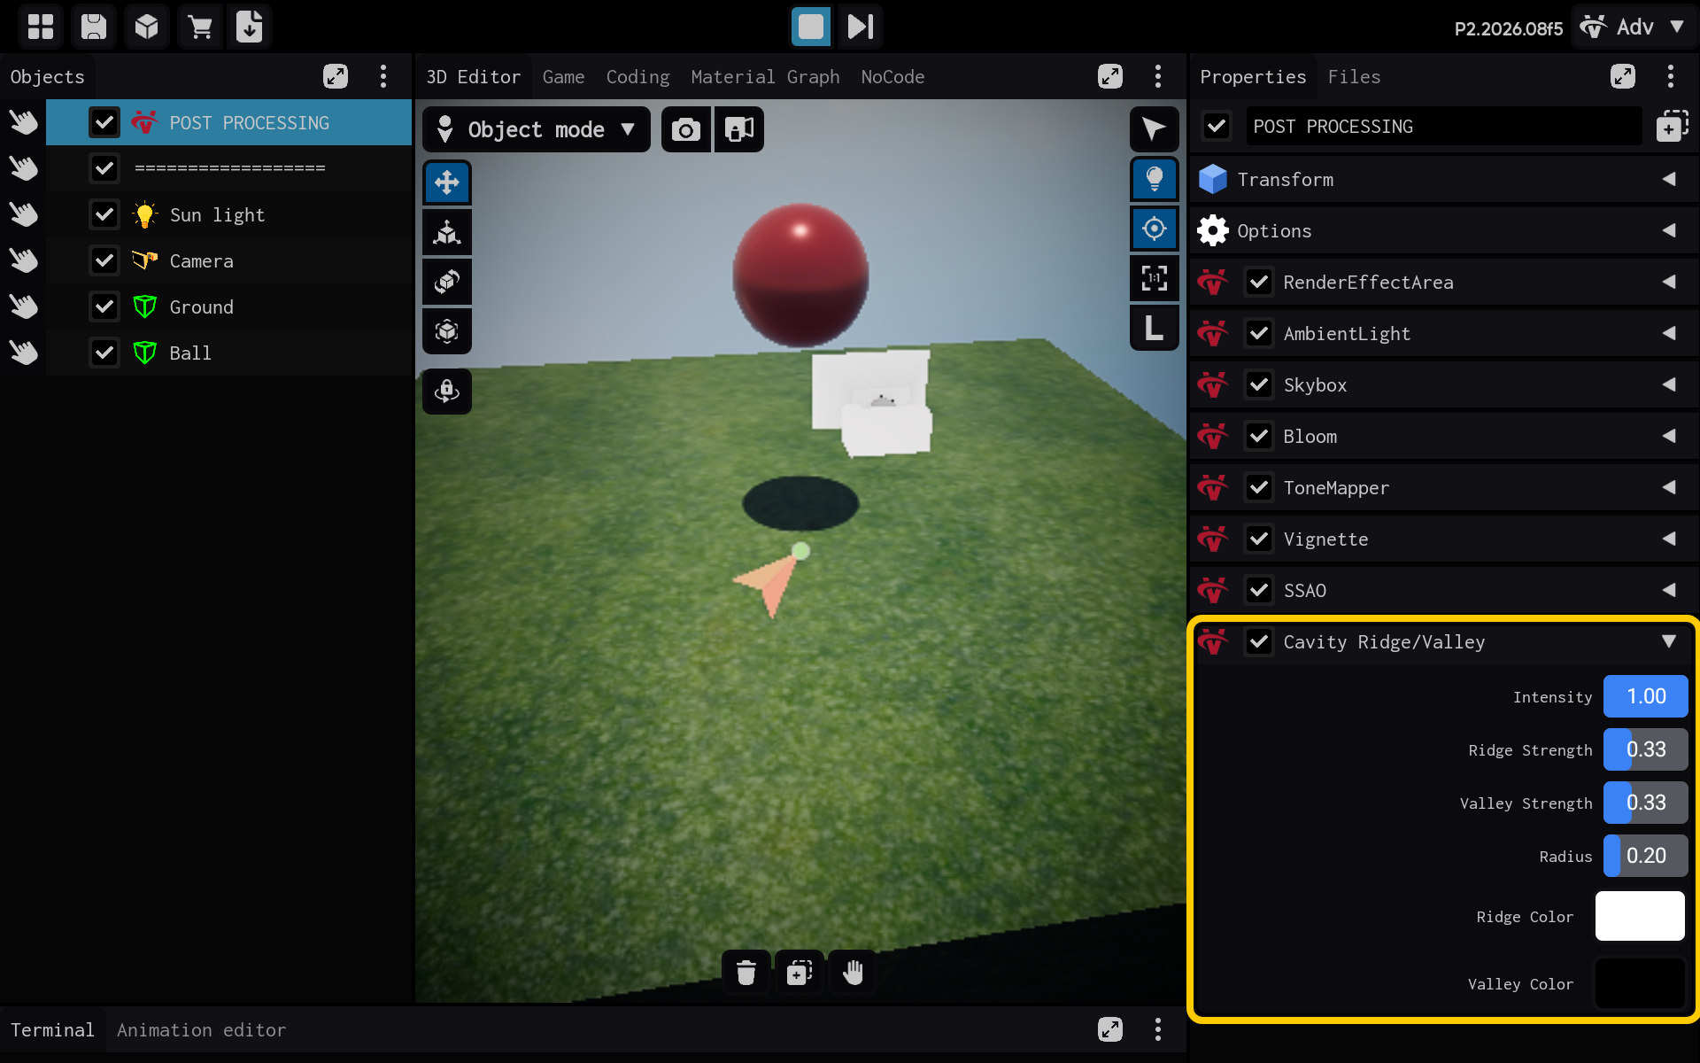Image resolution: width=1700 pixels, height=1063 pixels.
Task: Open the Adv user level dropdown
Action: tap(1634, 27)
